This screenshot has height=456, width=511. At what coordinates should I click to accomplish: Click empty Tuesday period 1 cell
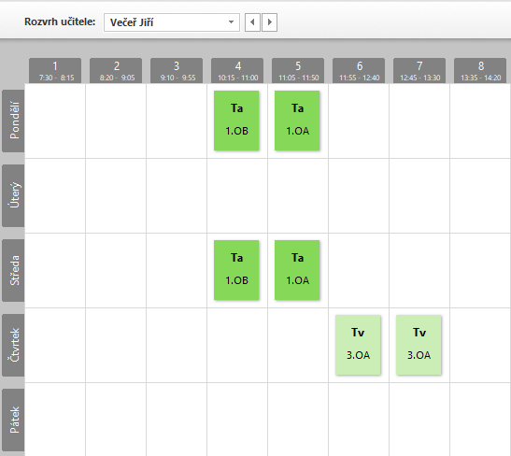coord(55,195)
